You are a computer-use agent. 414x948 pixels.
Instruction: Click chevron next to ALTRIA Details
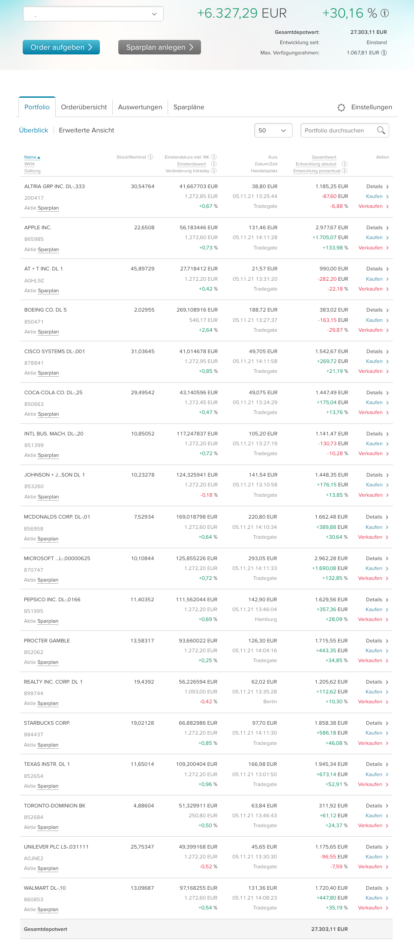coord(387,187)
